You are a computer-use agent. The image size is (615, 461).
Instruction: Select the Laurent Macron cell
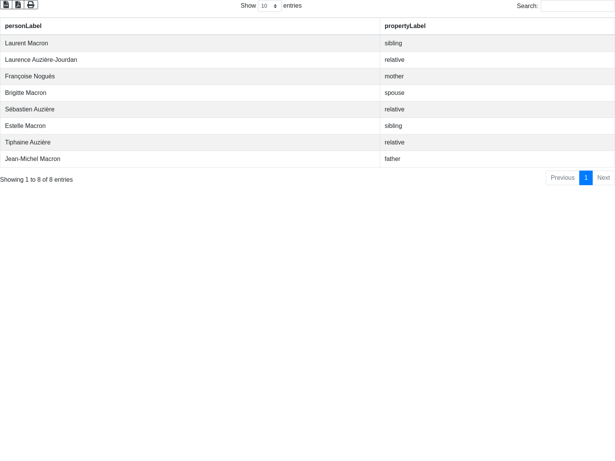click(x=190, y=43)
